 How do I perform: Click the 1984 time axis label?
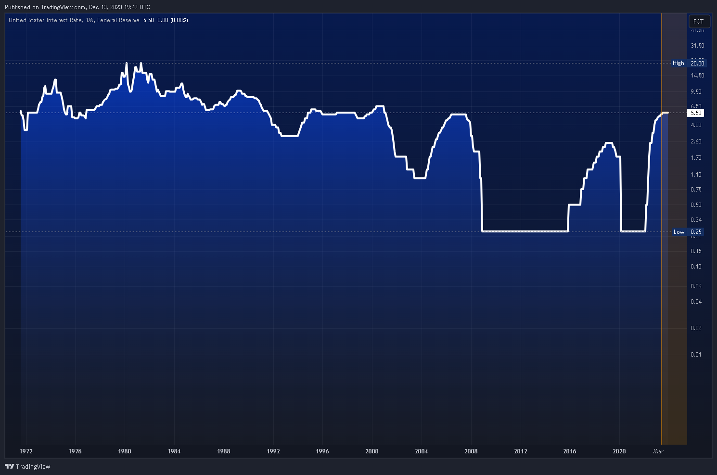pyautogui.click(x=174, y=451)
